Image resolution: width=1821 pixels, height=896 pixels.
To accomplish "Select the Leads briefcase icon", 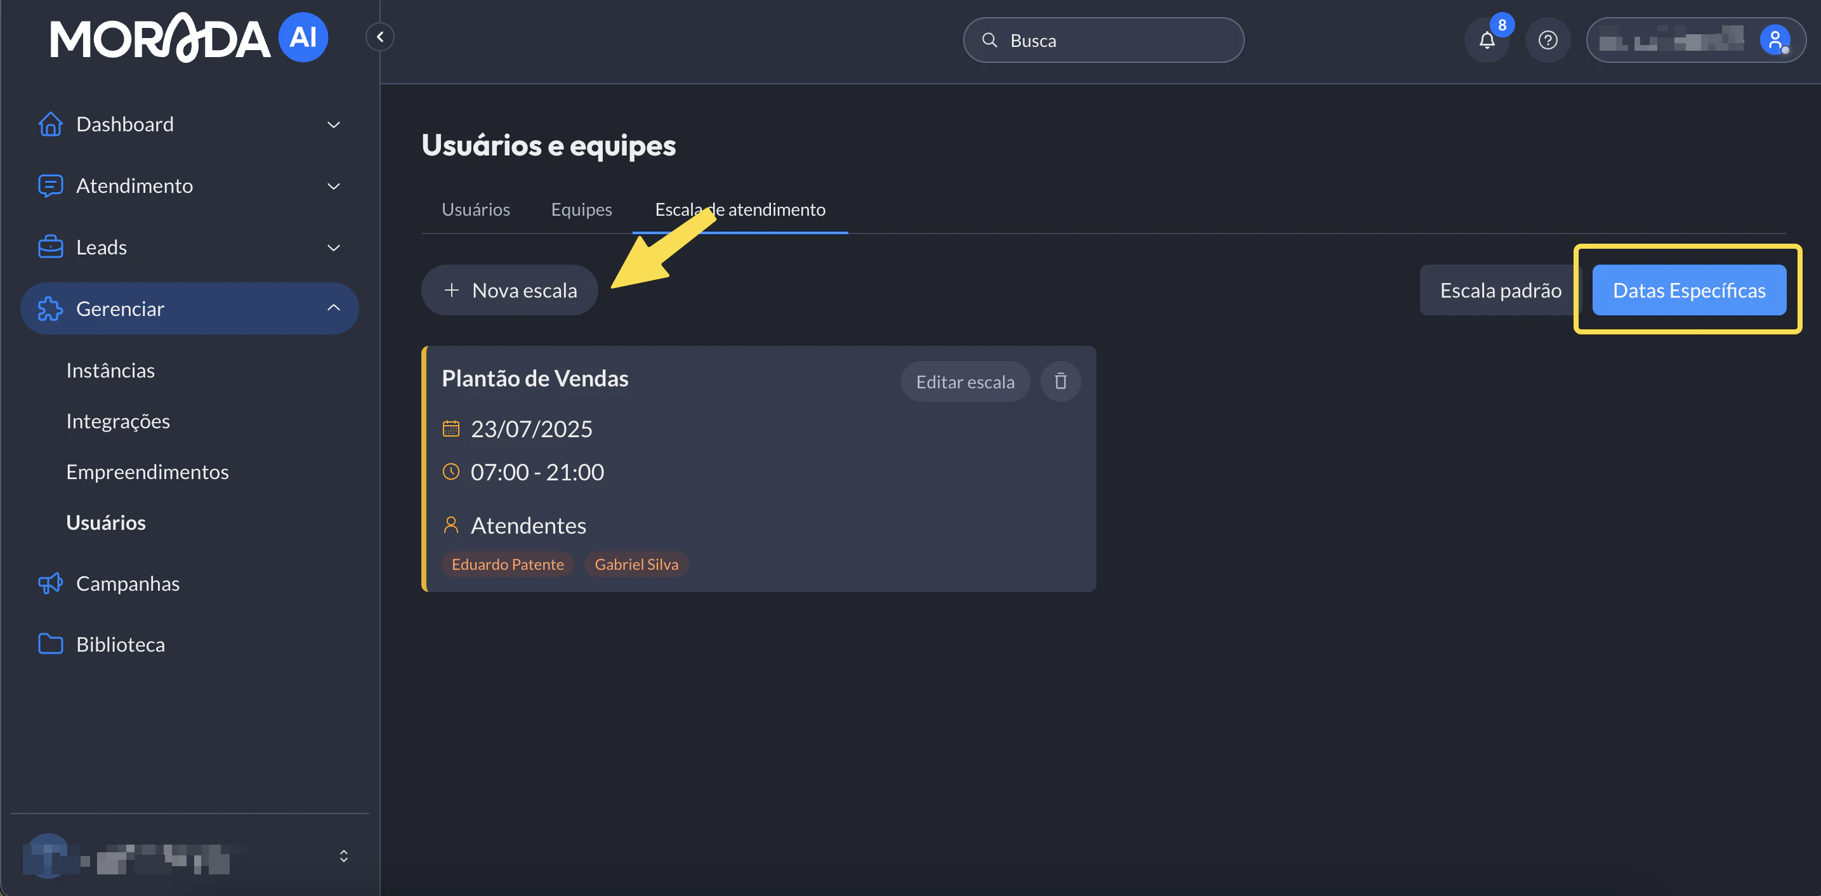I will click(x=49, y=247).
